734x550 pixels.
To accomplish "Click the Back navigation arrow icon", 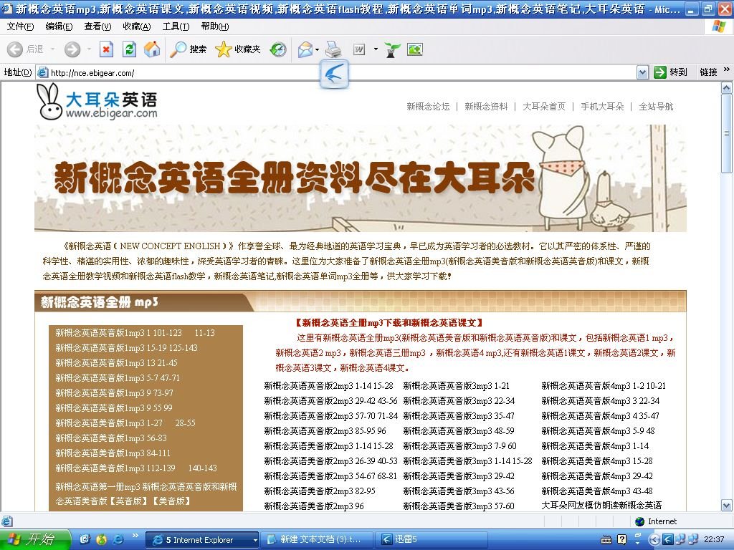I will [x=15, y=49].
